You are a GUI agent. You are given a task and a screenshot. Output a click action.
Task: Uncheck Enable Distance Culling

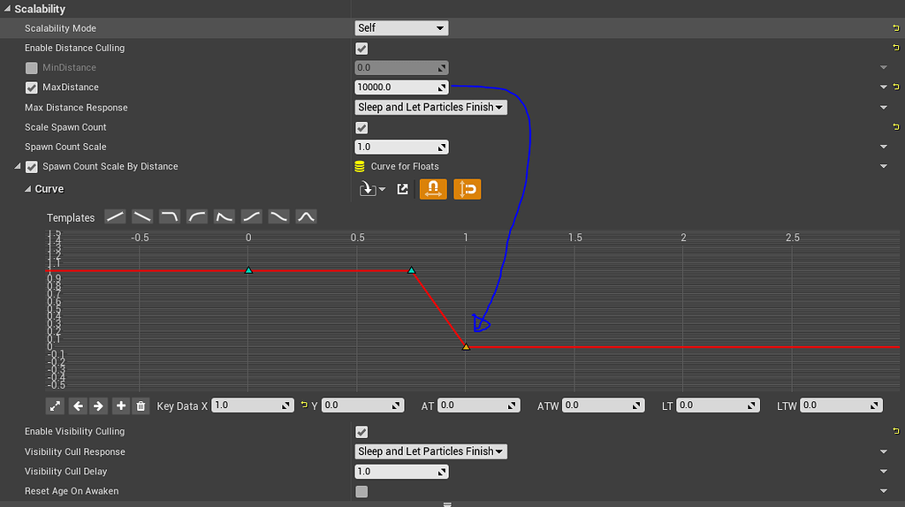tap(361, 49)
